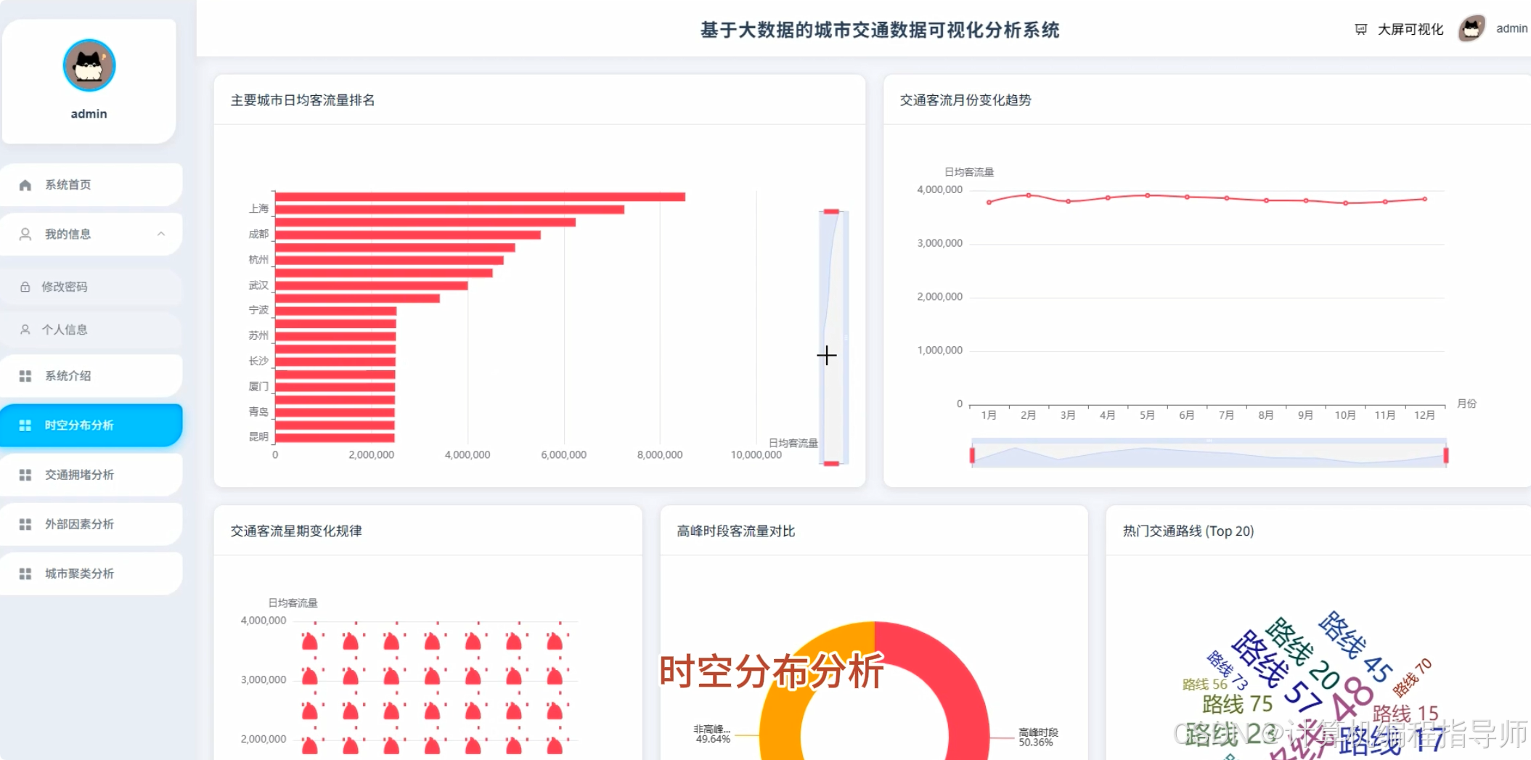Image resolution: width=1531 pixels, height=760 pixels.
Task: Click the grid icon beside 交通拥堵分析
Action: pos(25,474)
